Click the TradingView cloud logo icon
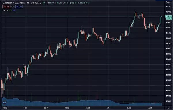This screenshot has width=173, height=110. (4, 103)
